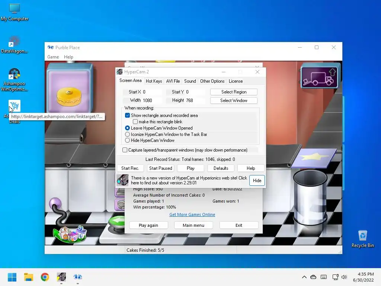Click Main menu button
The height and width of the screenshot is (286, 381).
(x=193, y=225)
